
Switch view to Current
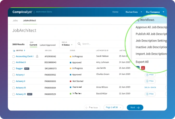tap(33, 45)
